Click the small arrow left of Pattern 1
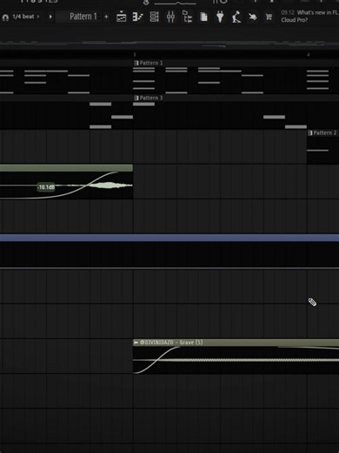The height and width of the screenshot is (453, 339). click(50, 17)
